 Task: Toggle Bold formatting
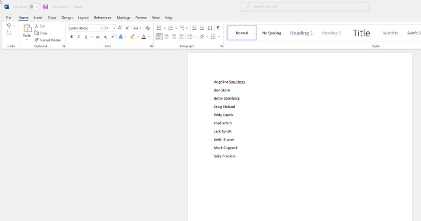click(x=71, y=37)
